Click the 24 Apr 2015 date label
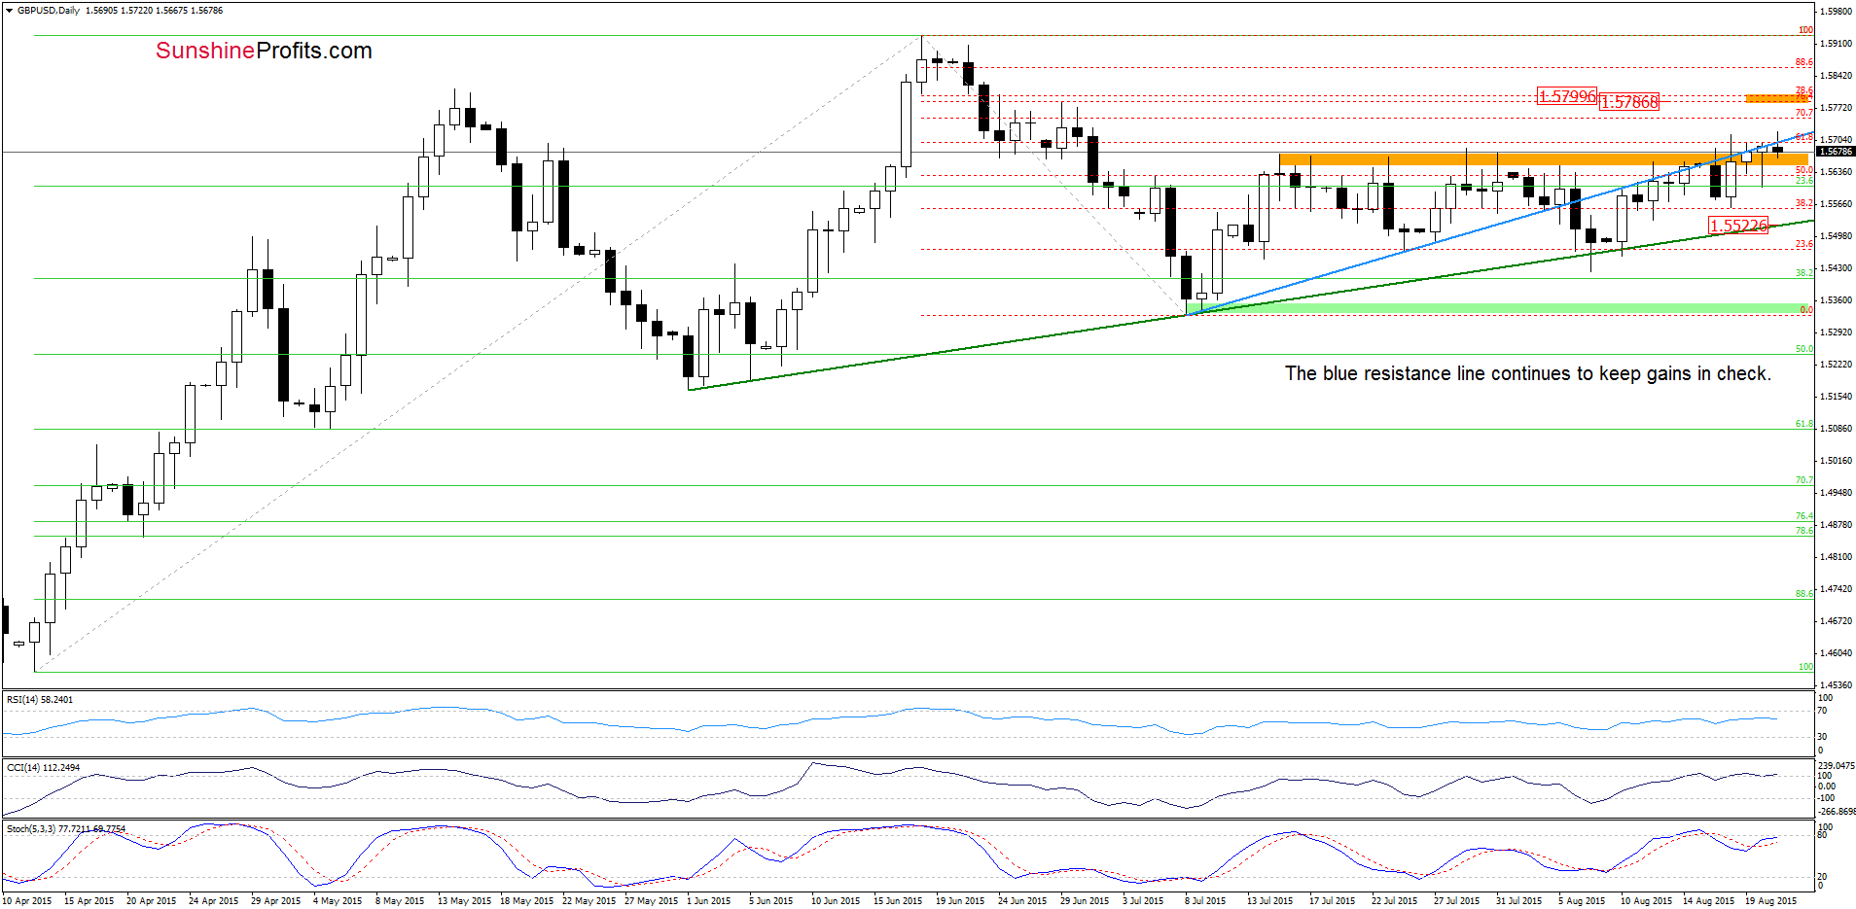This screenshot has width=1856, height=909. coord(213,901)
